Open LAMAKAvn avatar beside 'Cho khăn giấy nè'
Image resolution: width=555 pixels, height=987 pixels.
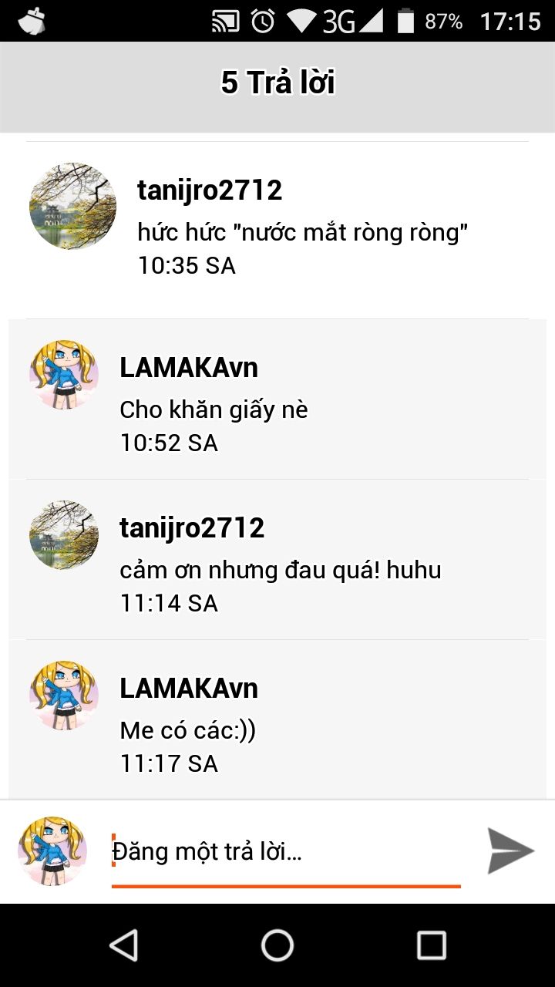[64, 375]
